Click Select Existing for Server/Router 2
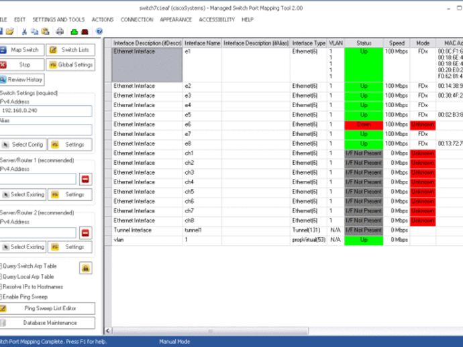463x347 pixels. tap(23, 247)
